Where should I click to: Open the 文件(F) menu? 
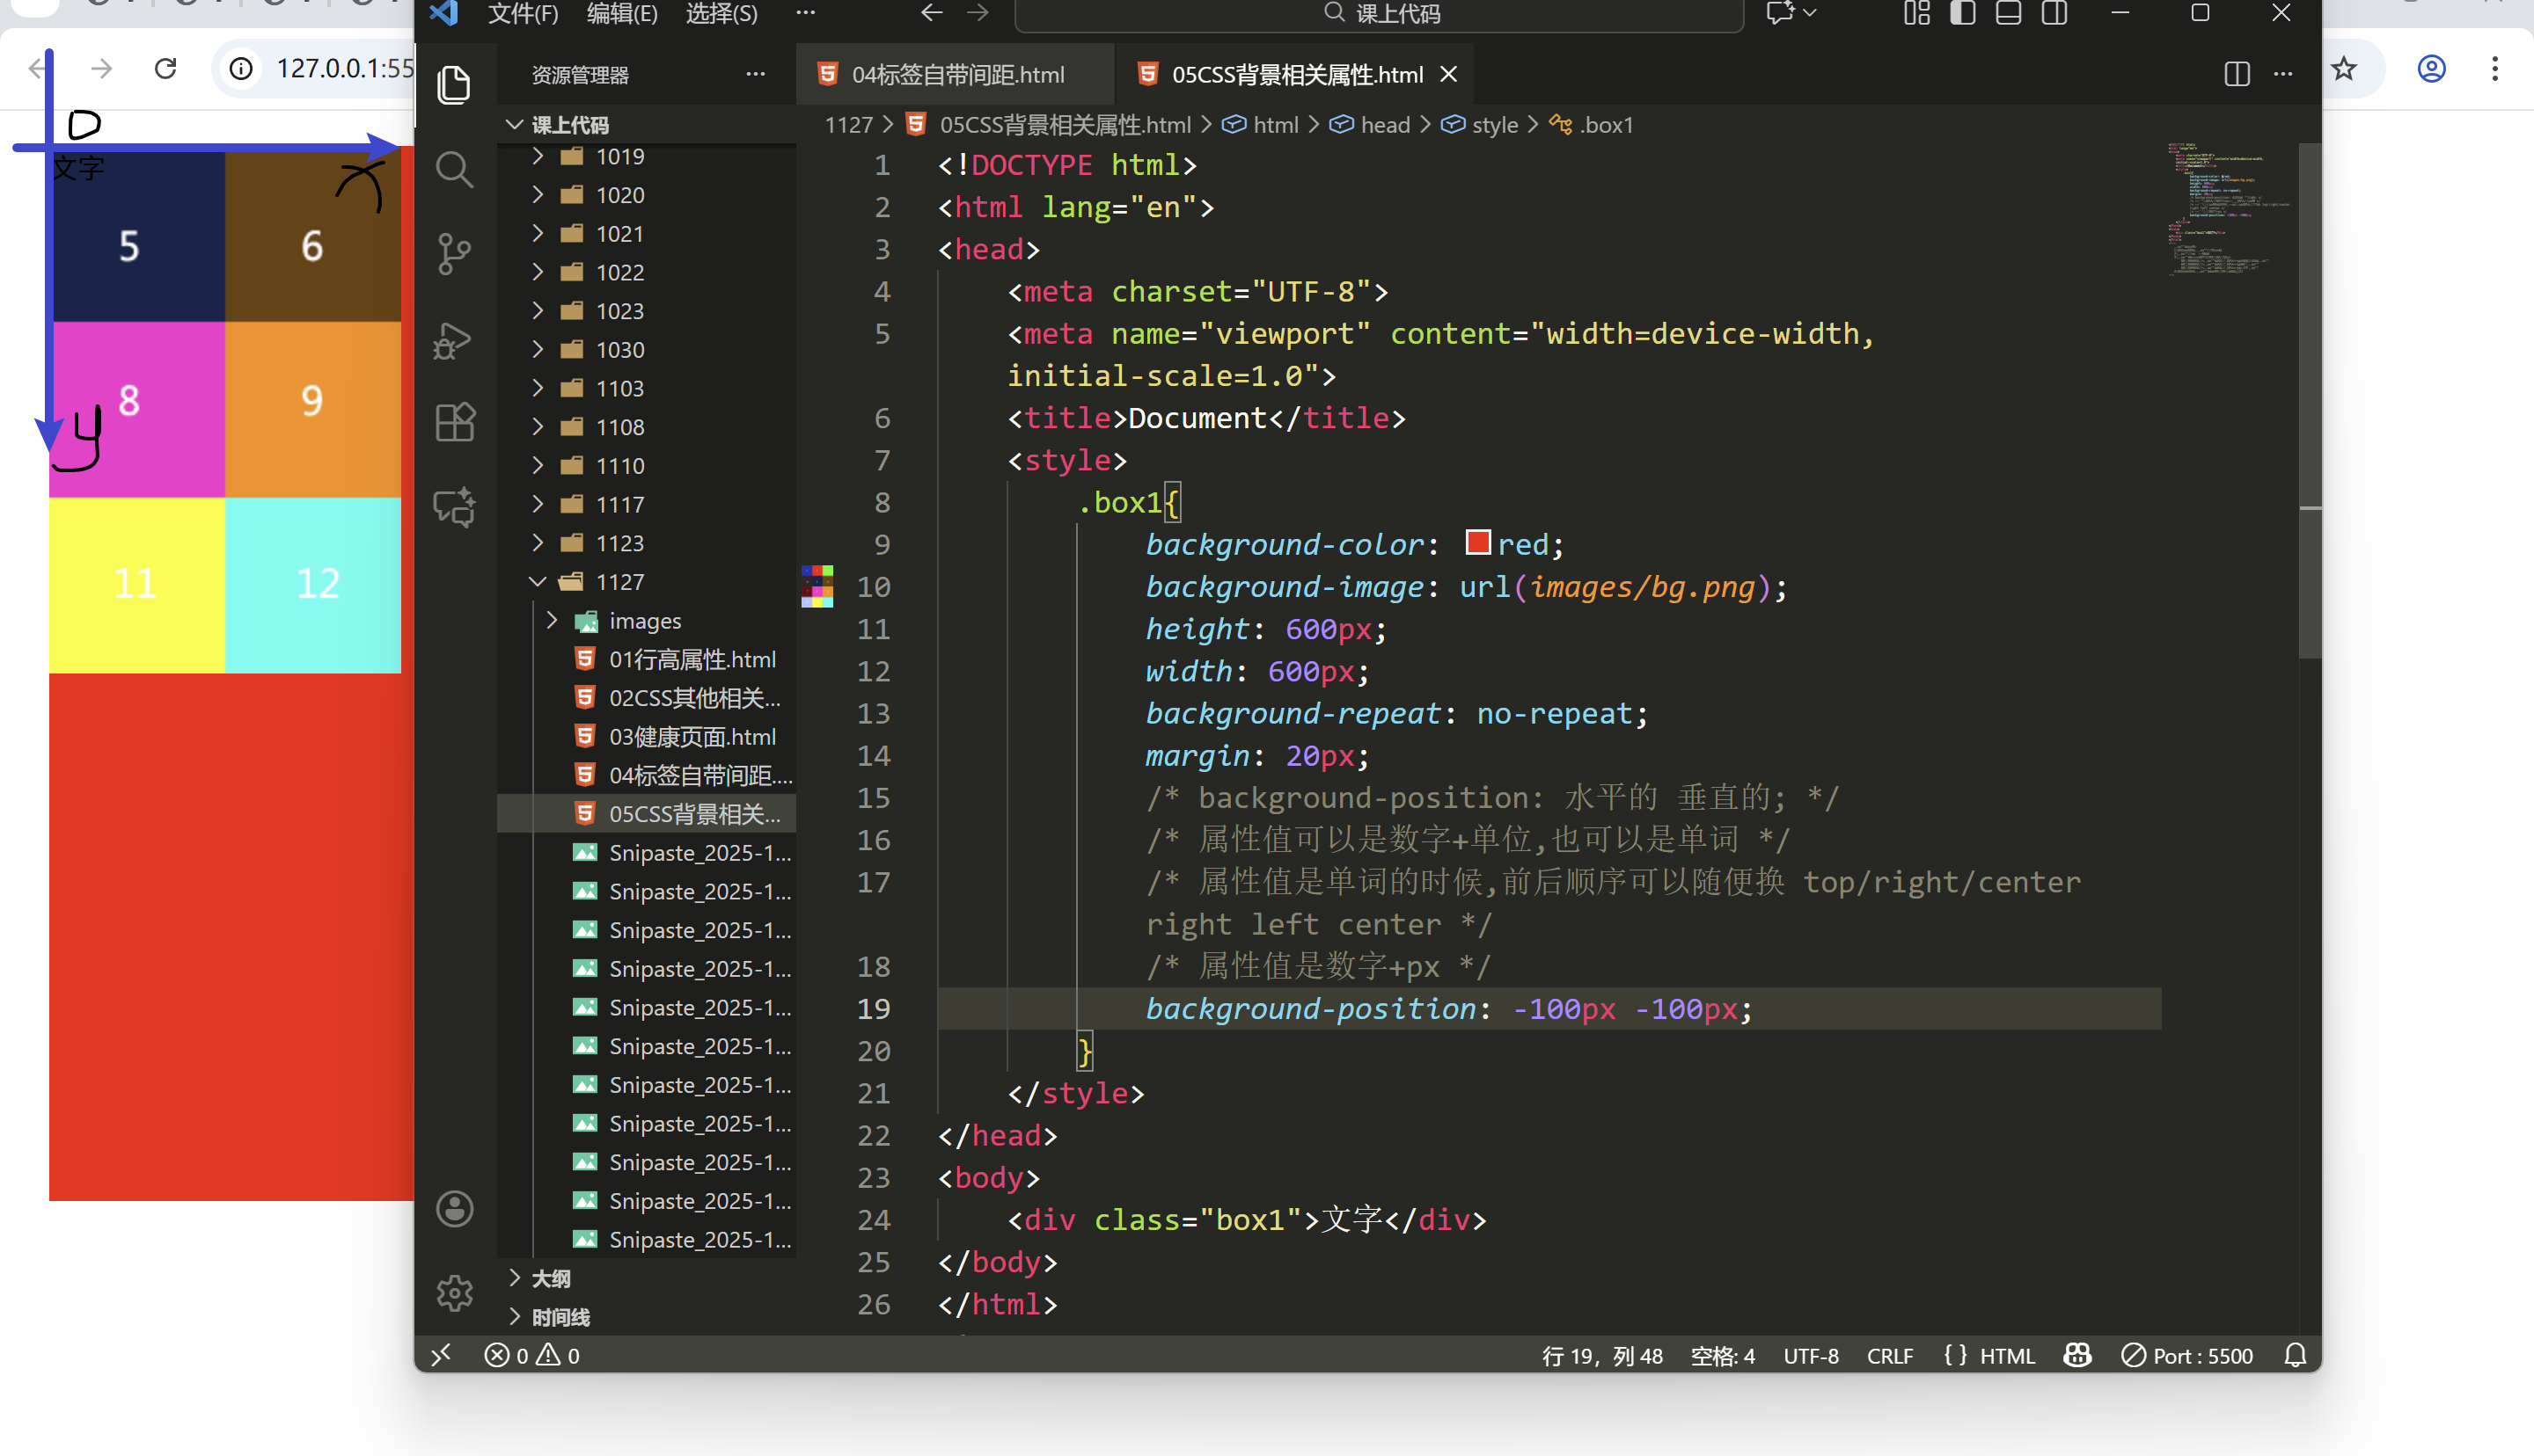pos(524,13)
